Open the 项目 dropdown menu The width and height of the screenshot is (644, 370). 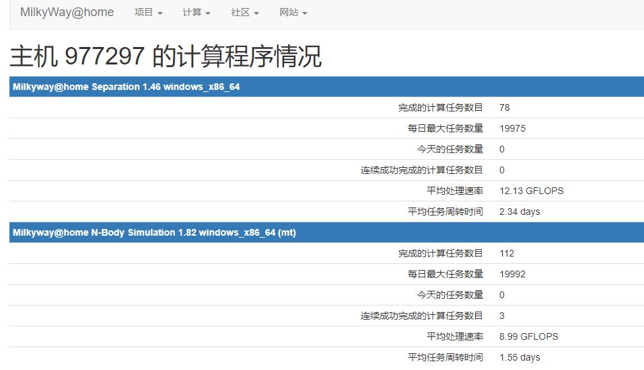(148, 12)
